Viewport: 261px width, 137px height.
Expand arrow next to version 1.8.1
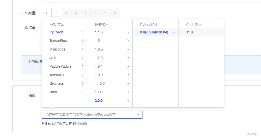tap(128, 66)
